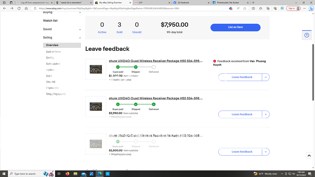
Task: Collapse the Selling section in sidebar
Action: [x=80, y=38]
